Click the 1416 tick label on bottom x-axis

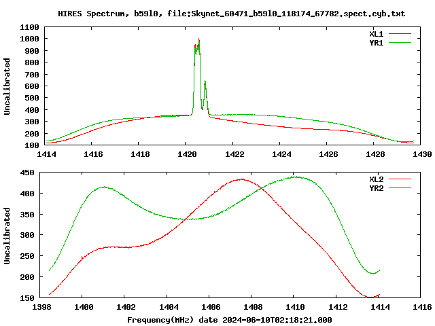pos(422,307)
